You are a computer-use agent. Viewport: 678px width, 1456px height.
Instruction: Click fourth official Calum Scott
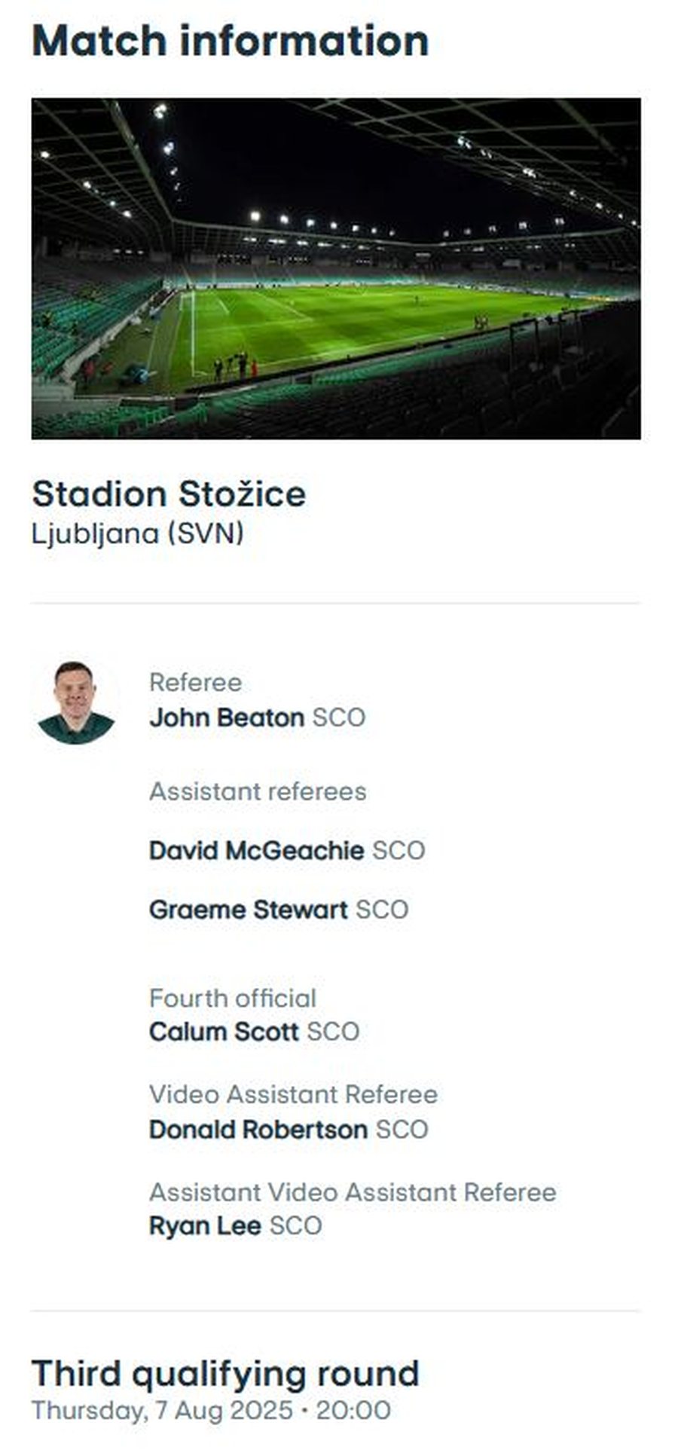pyautogui.click(x=224, y=1032)
